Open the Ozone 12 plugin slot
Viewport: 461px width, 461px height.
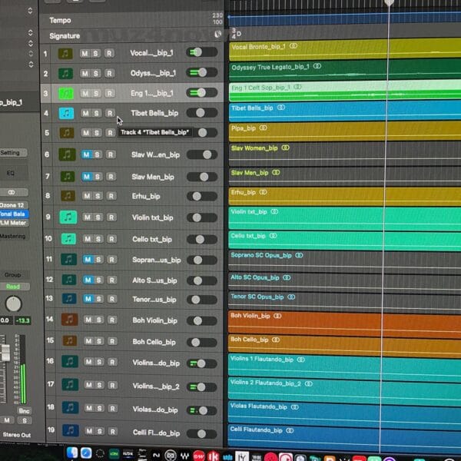tap(12, 205)
